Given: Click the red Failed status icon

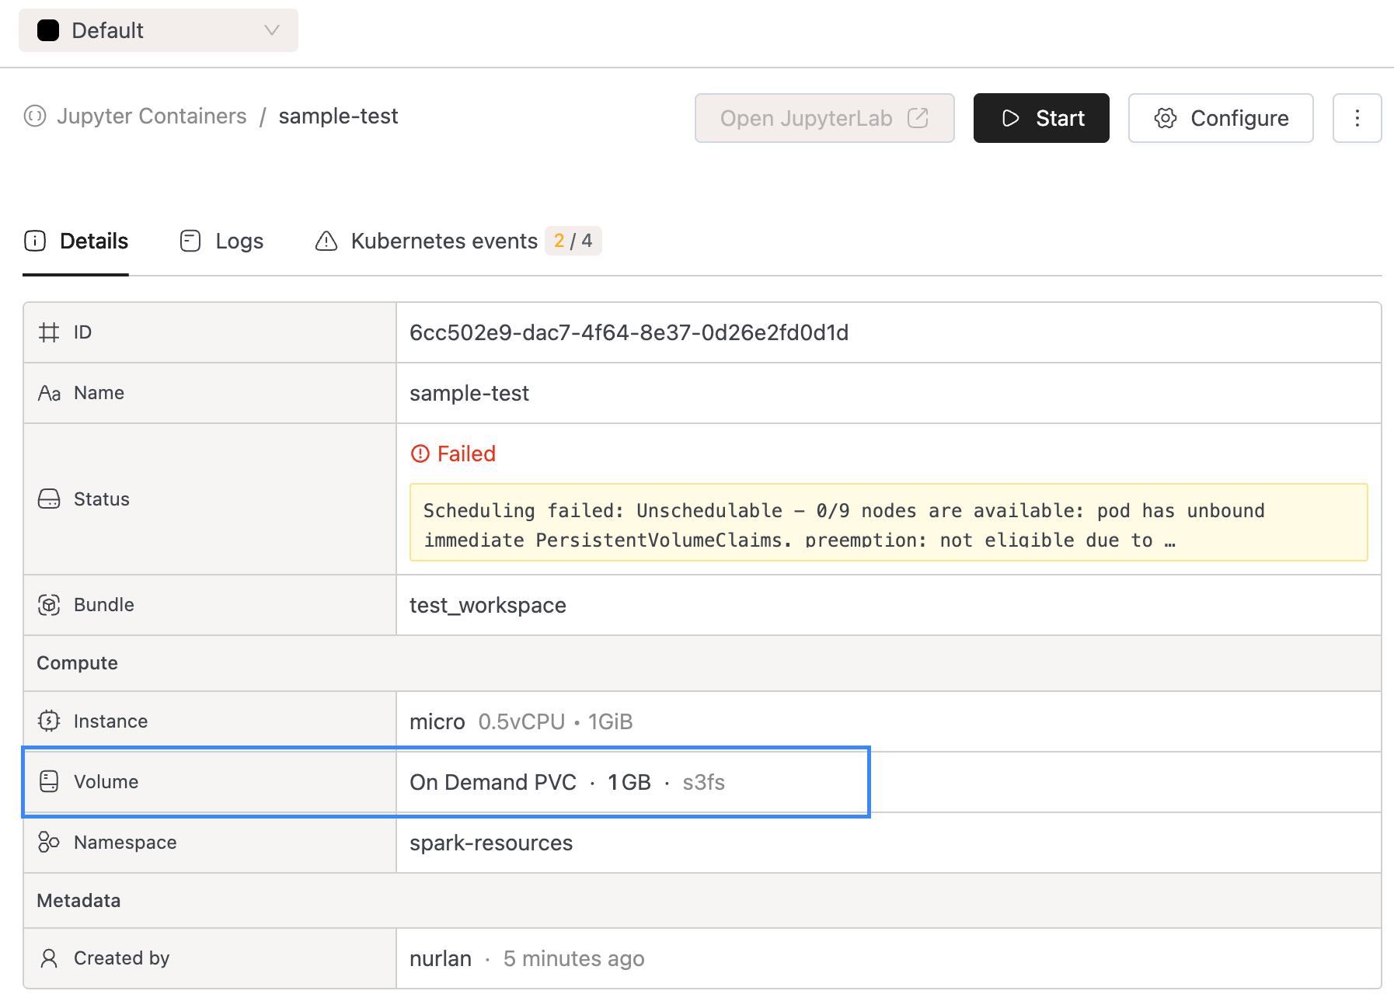Looking at the screenshot, I should pos(420,454).
